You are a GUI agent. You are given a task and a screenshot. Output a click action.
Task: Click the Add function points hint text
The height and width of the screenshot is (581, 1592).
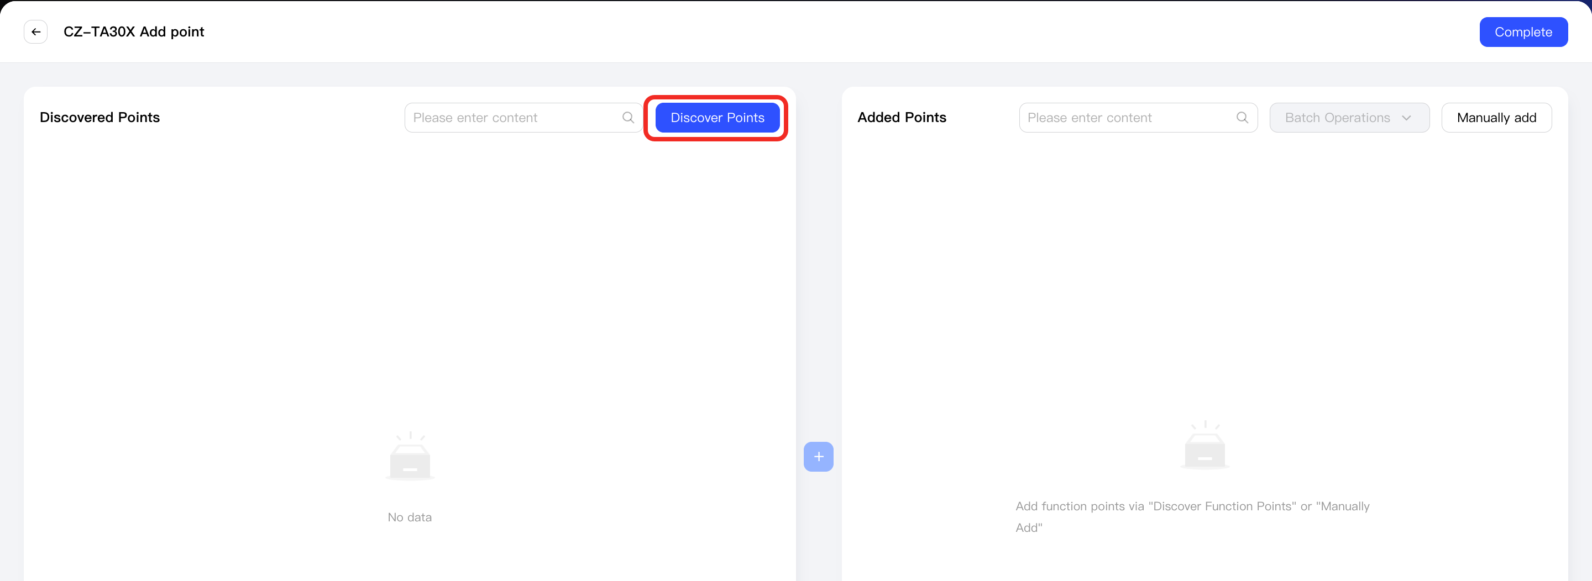[1192, 517]
